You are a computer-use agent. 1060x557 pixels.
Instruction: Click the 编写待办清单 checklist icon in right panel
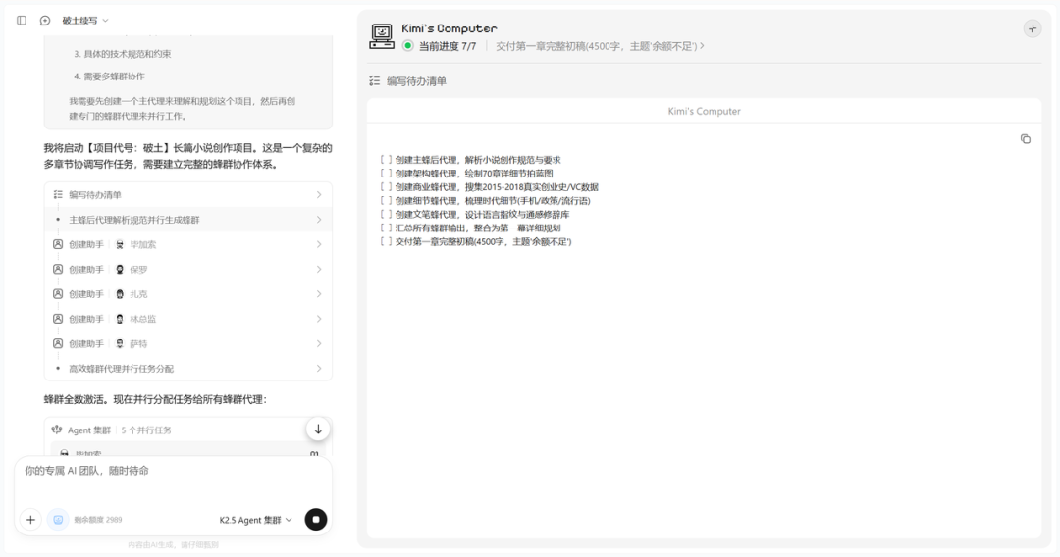click(x=375, y=81)
